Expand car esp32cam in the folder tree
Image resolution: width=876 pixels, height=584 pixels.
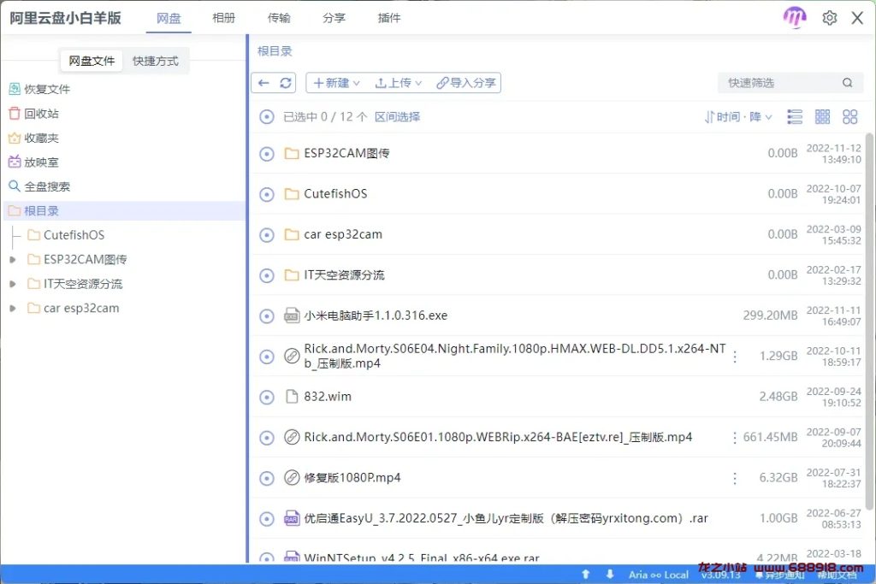tap(12, 308)
